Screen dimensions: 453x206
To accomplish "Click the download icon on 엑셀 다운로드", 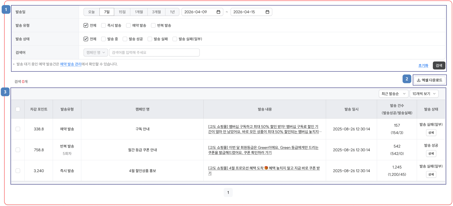I will [x=419, y=80].
